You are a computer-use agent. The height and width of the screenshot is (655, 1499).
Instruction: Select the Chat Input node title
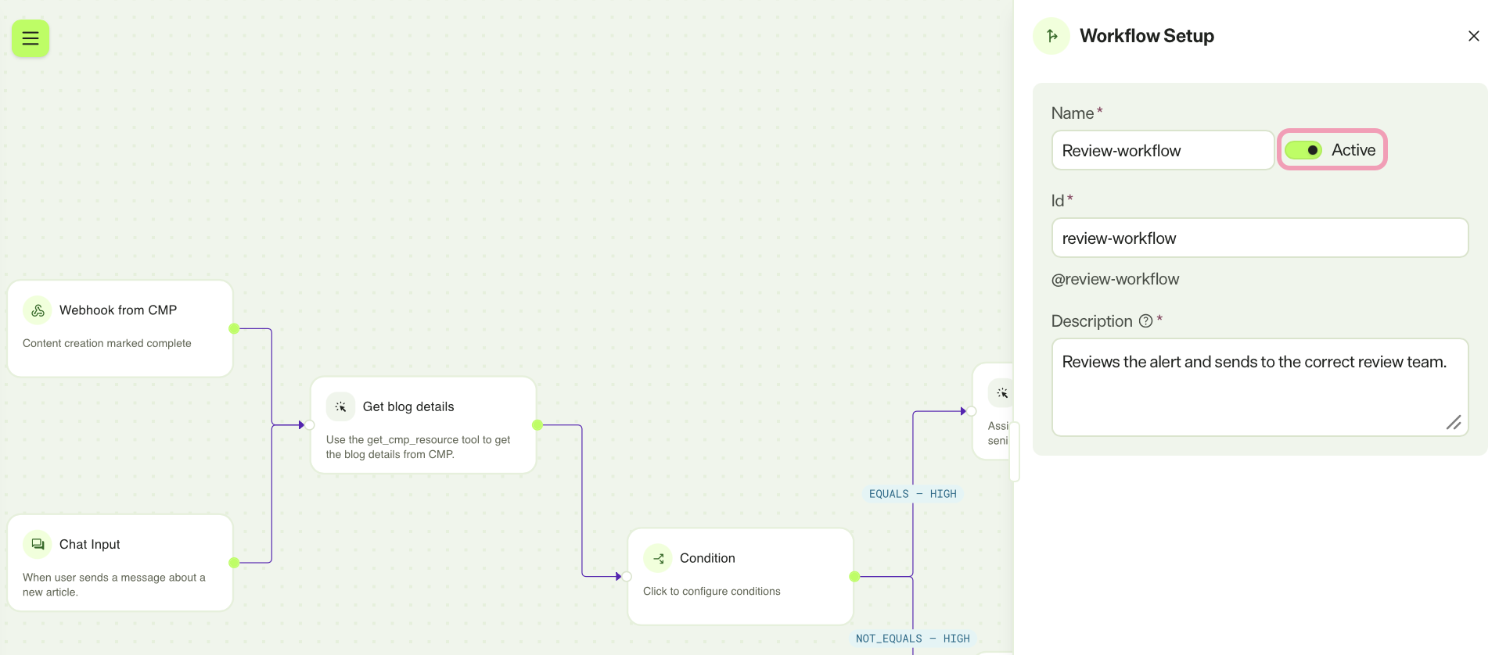[x=90, y=544]
